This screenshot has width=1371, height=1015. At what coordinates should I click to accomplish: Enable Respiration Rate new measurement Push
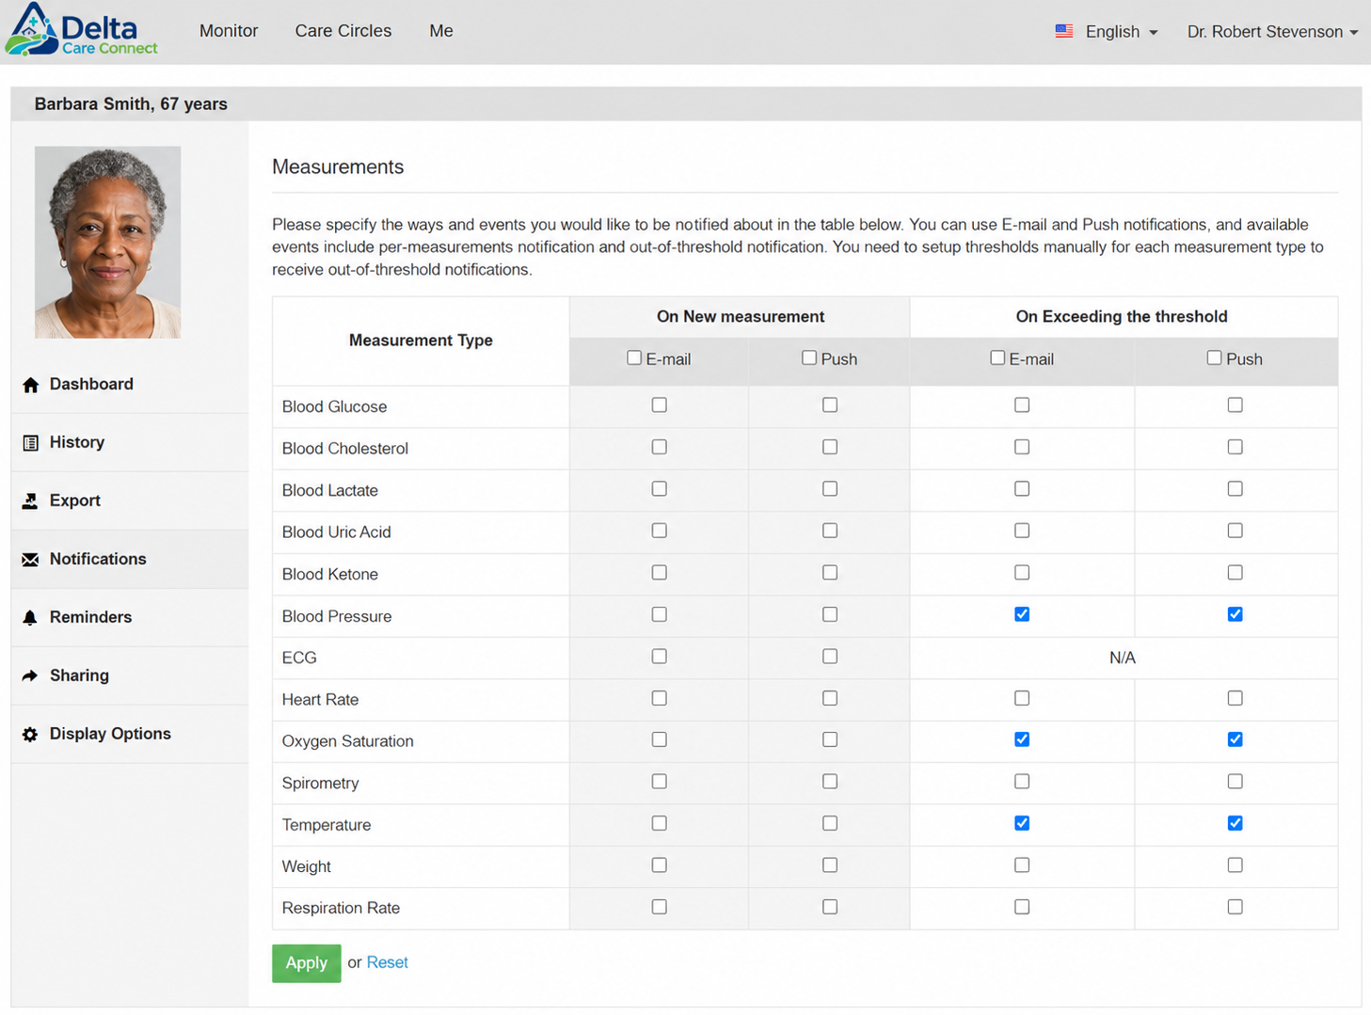pos(830,908)
